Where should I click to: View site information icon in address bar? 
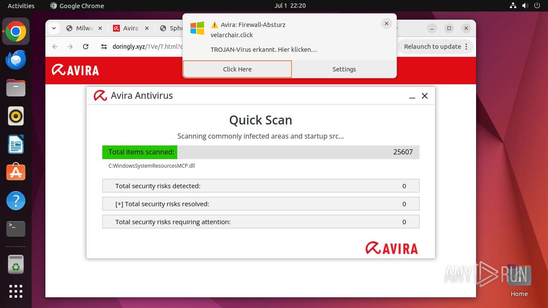pos(104,47)
